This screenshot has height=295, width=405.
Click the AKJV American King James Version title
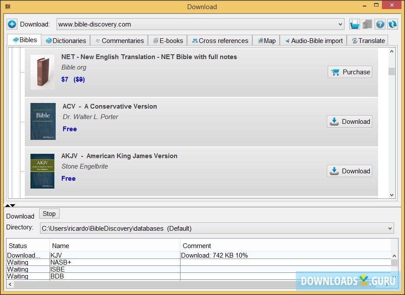pyautogui.click(x=119, y=156)
